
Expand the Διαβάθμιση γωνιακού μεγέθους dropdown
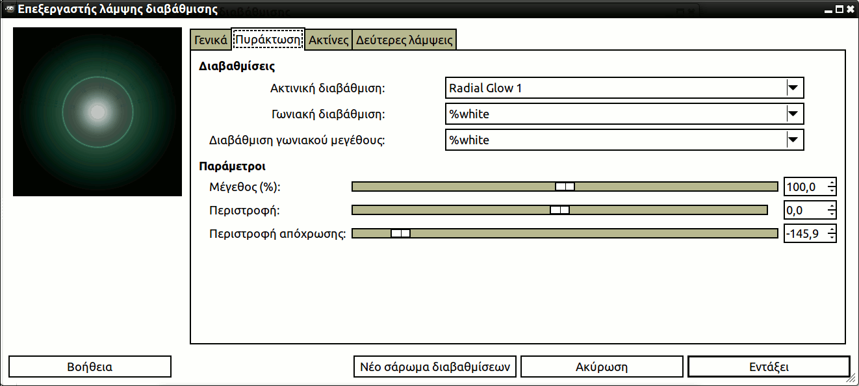pyautogui.click(x=792, y=140)
